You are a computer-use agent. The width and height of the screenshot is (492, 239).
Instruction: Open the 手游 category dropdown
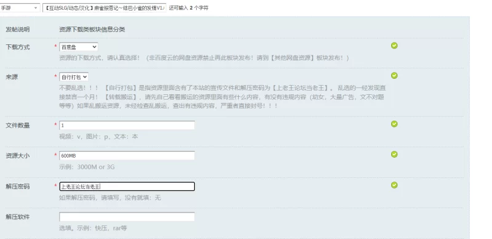20,8
